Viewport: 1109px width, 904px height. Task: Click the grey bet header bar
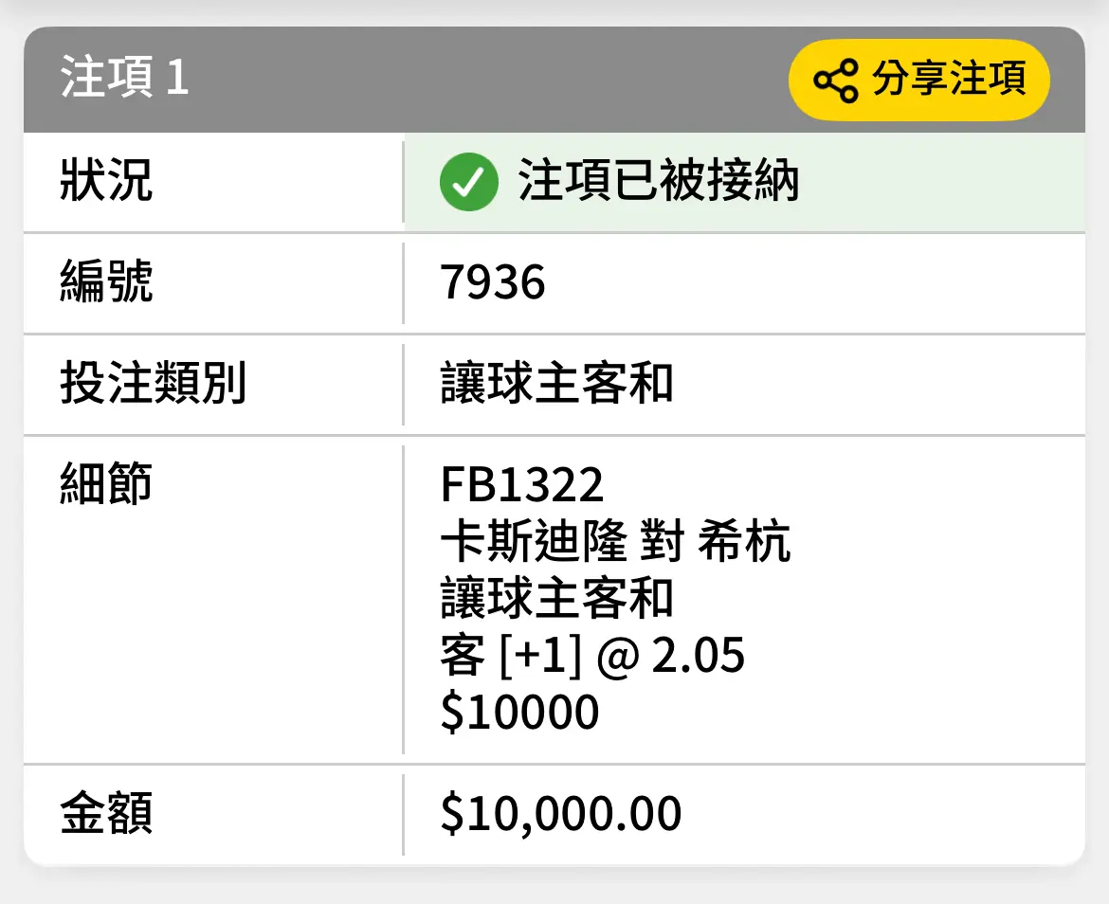click(554, 80)
